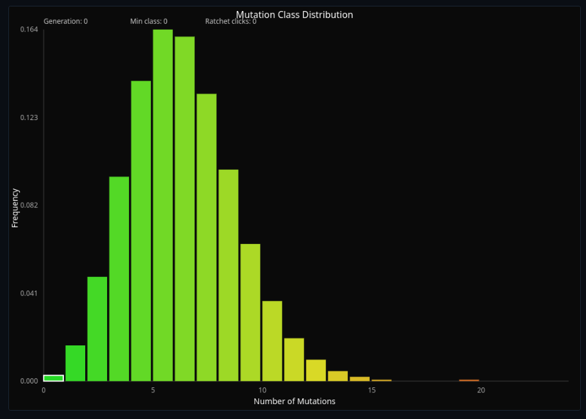Click the 5 tick label on x-axis

pos(153,390)
